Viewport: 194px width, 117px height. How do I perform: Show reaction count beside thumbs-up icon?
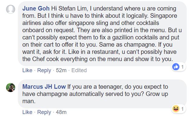[x=182, y=67]
